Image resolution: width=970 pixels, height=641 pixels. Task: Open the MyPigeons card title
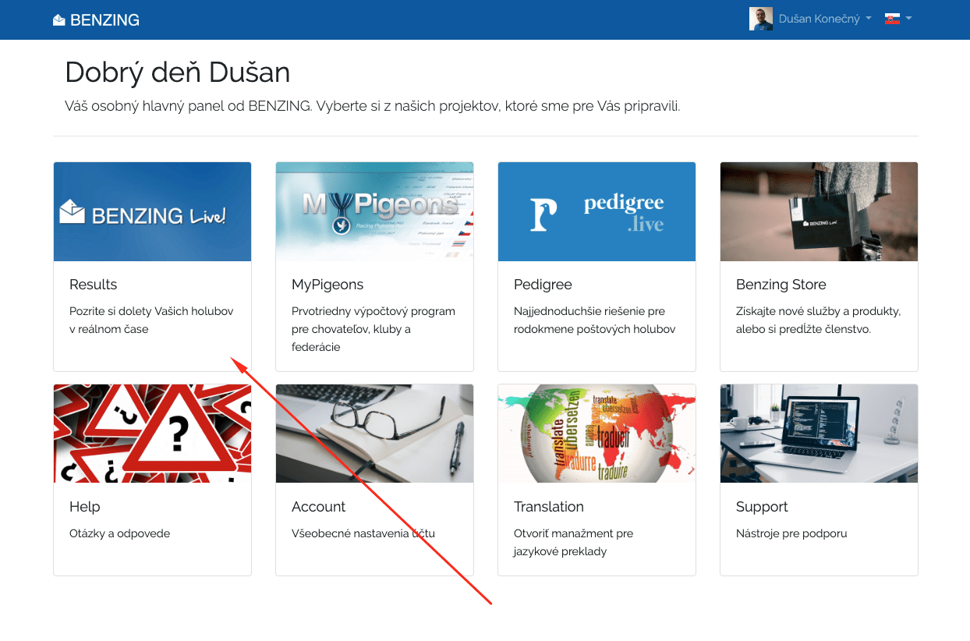coord(327,285)
